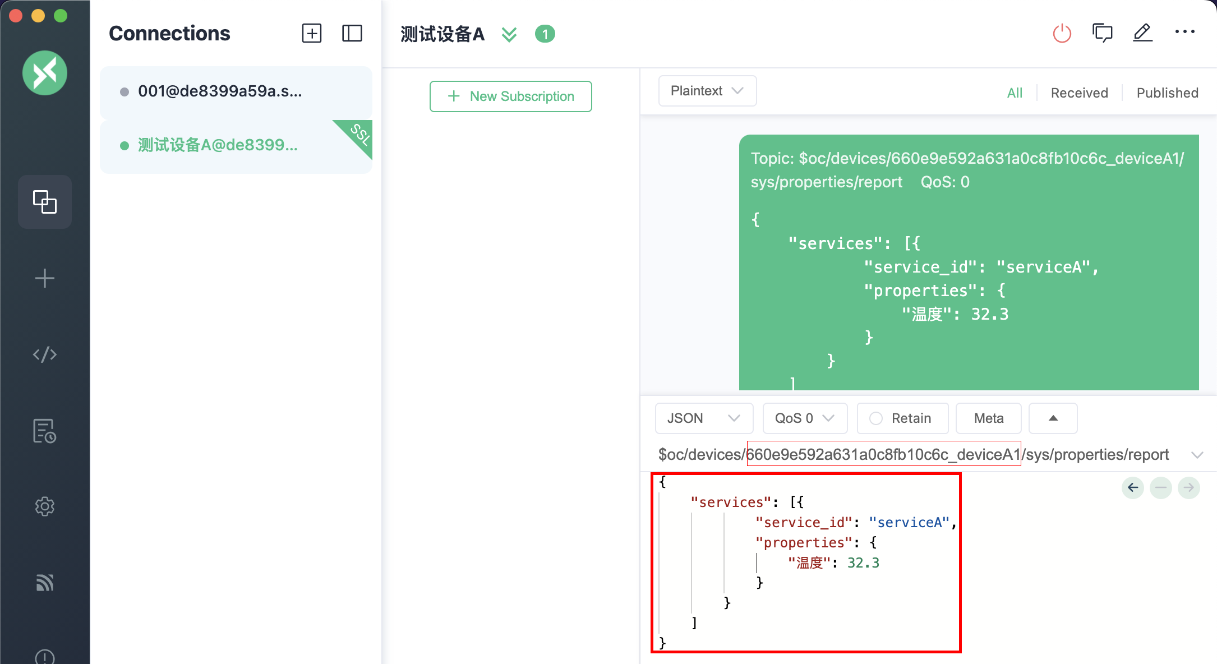Open the Script code icon in sidebar
1217x664 pixels.
45,354
